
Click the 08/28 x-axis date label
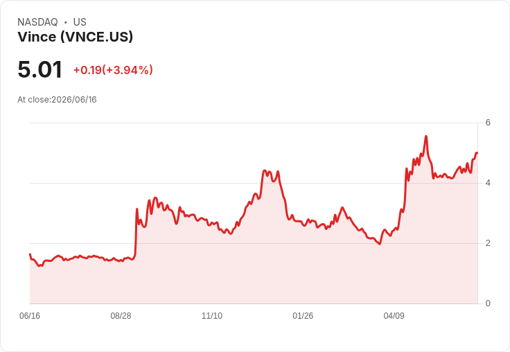tap(121, 315)
